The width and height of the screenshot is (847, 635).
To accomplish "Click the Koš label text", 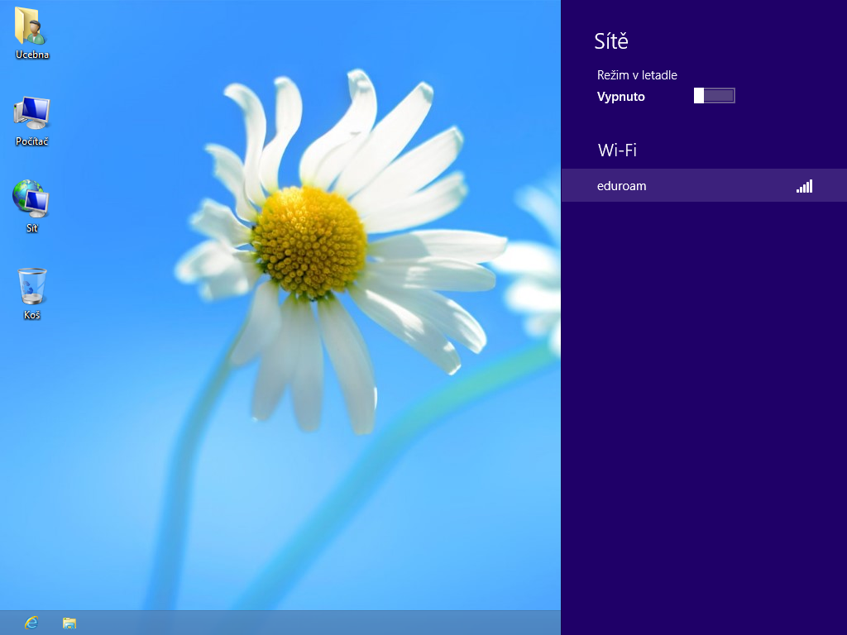I will point(32,315).
